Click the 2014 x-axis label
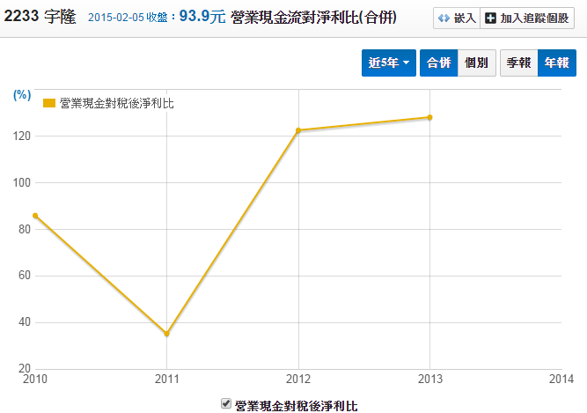The height and width of the screenshot is (413, 587). (561, 379)
